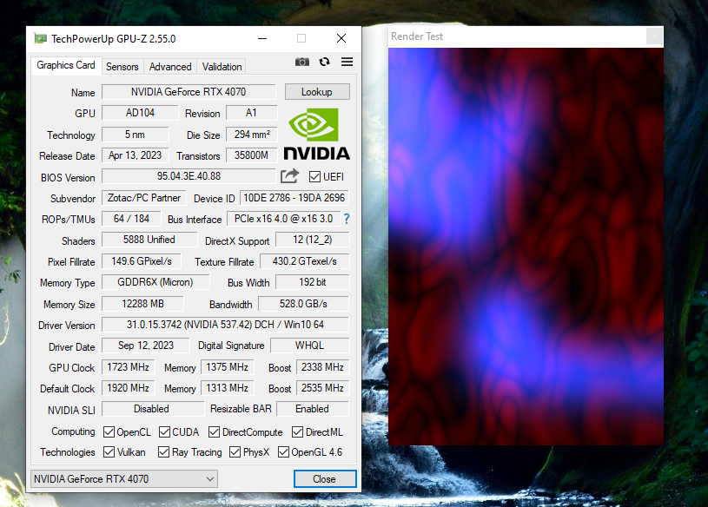Minimize the GPU-Z window

(262, 38)
